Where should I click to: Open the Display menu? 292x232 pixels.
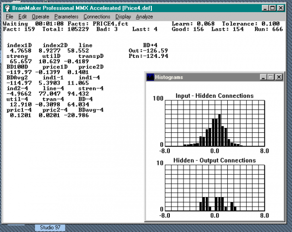click(x=123, y=17)
